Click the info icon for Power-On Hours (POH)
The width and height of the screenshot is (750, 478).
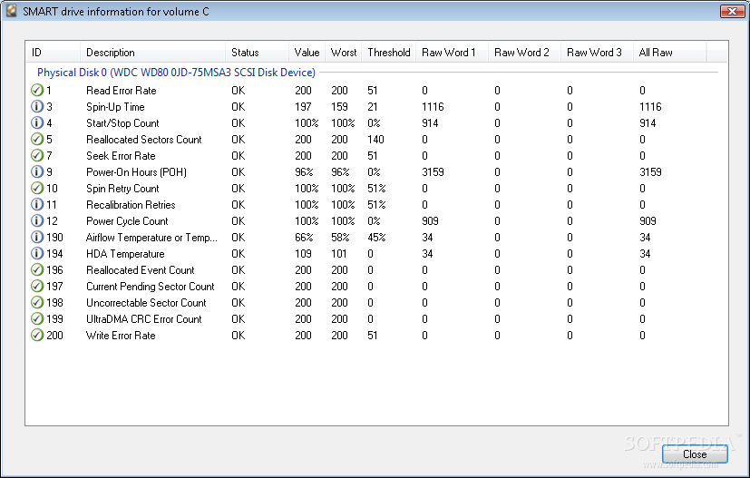point(37,171)
